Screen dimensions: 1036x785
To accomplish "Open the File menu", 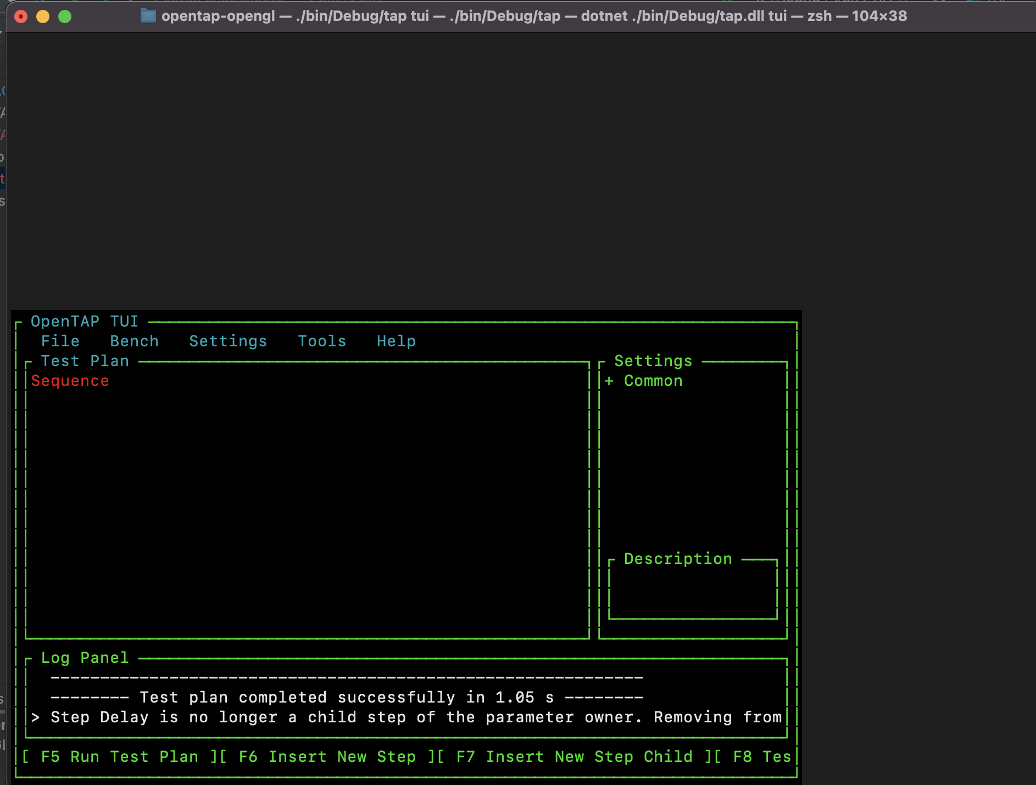I will [x=60, y=341].
